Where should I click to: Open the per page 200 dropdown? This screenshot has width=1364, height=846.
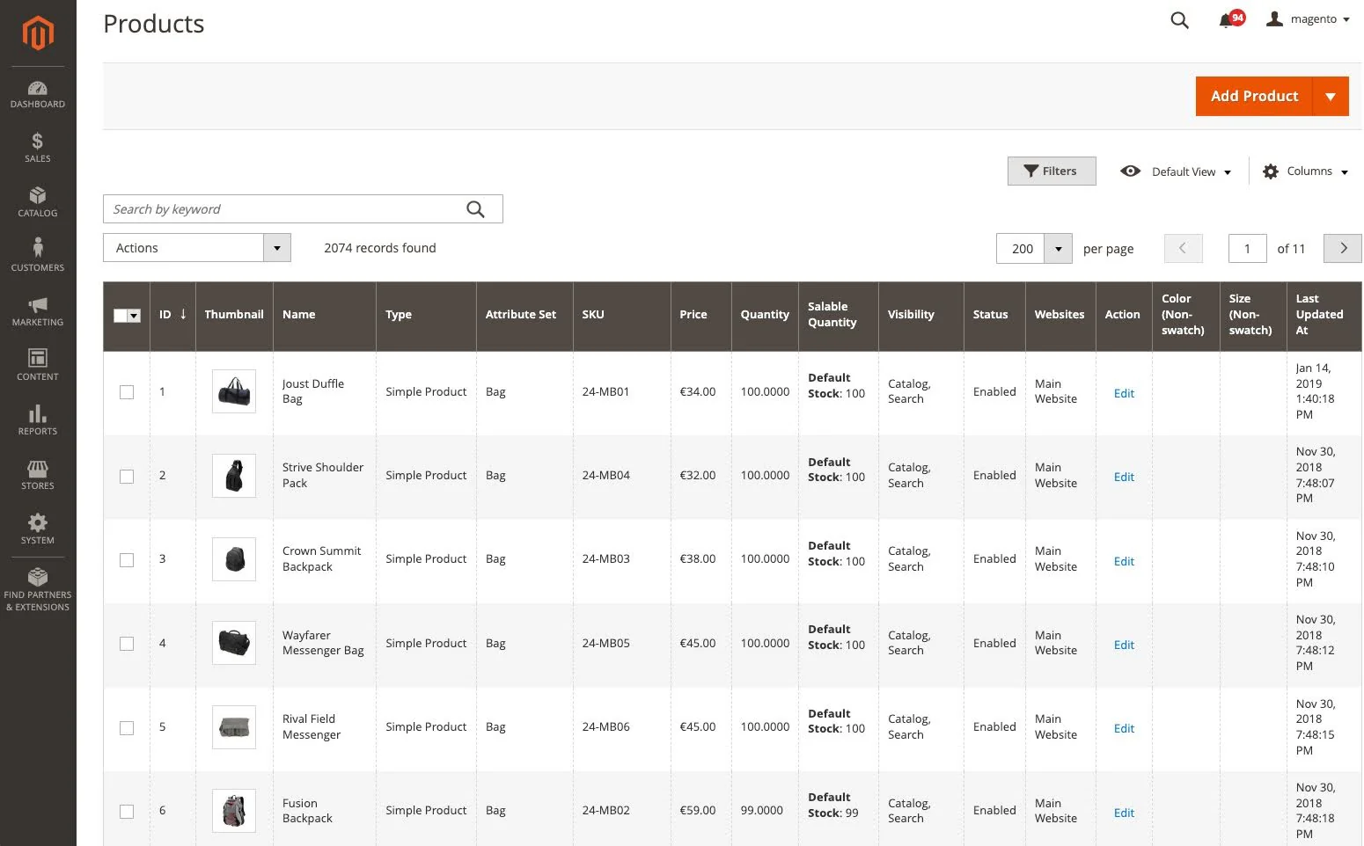coord(1058,248)
